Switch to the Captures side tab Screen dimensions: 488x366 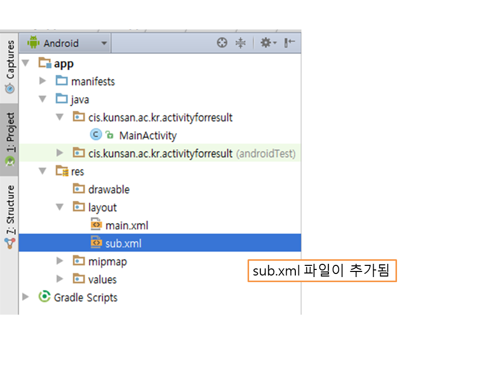click(10, 66)
